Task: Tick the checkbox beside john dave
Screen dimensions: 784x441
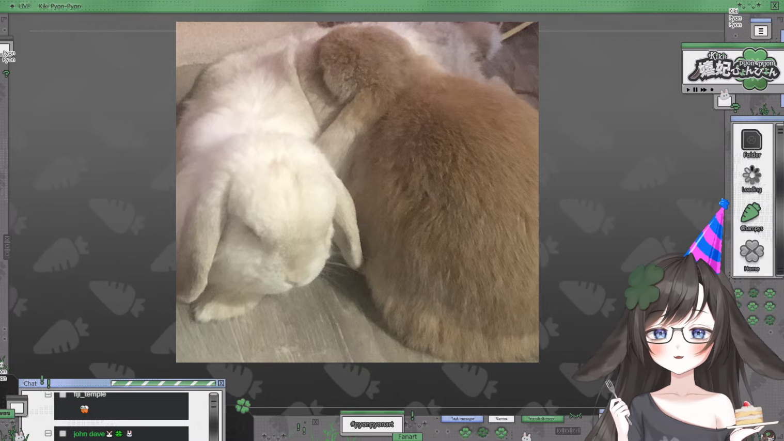Action: (x=62, y=434)
